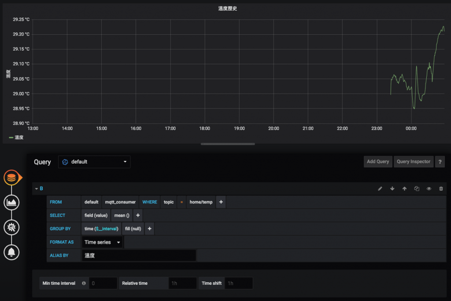The width and height of the screenshot is (451, 301).
Task: Open the Visualization chart icon tab
Action: point(11,203)
